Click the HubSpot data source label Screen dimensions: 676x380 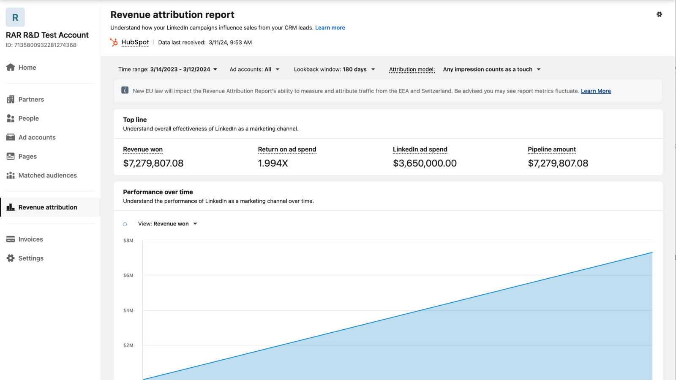click(135, 42)
